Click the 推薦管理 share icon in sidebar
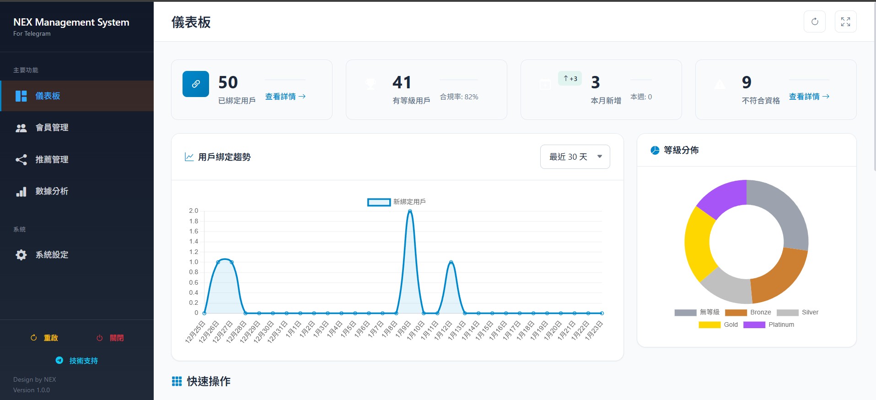Screen dimensions: 876x400 tap(21, 160)
